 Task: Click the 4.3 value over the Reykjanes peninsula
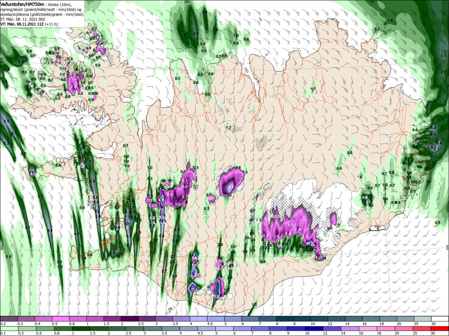pyautogui.click(x=118, y=248)
